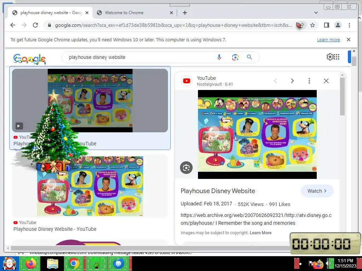Click the search box text

coord(97,57)
